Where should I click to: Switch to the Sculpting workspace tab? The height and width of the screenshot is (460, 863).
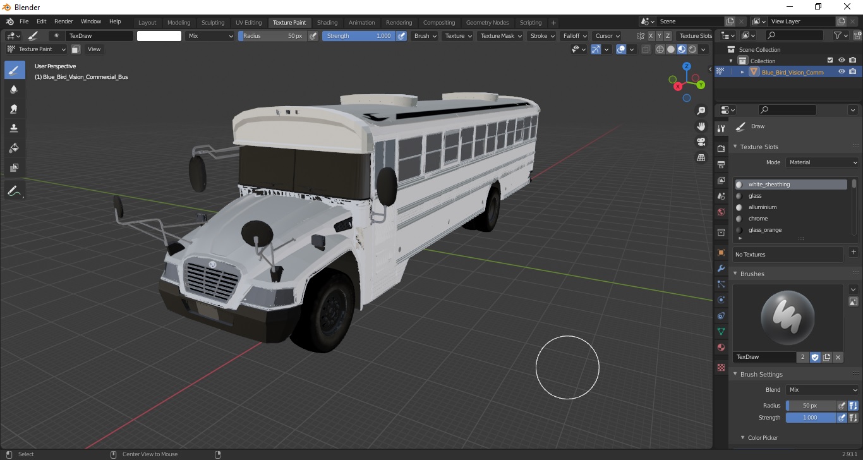(213, 23)
